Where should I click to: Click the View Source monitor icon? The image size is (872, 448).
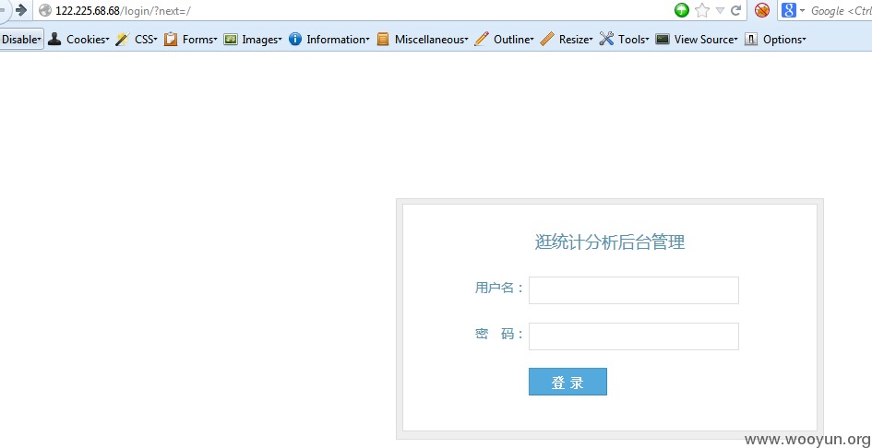click(663, 39)
